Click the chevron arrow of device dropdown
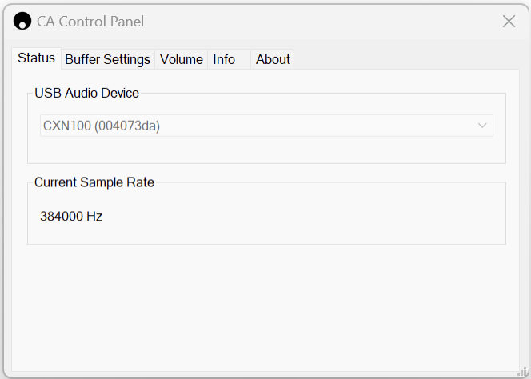The height and width of the screenshot is (379, 531). tap(482, 126)
